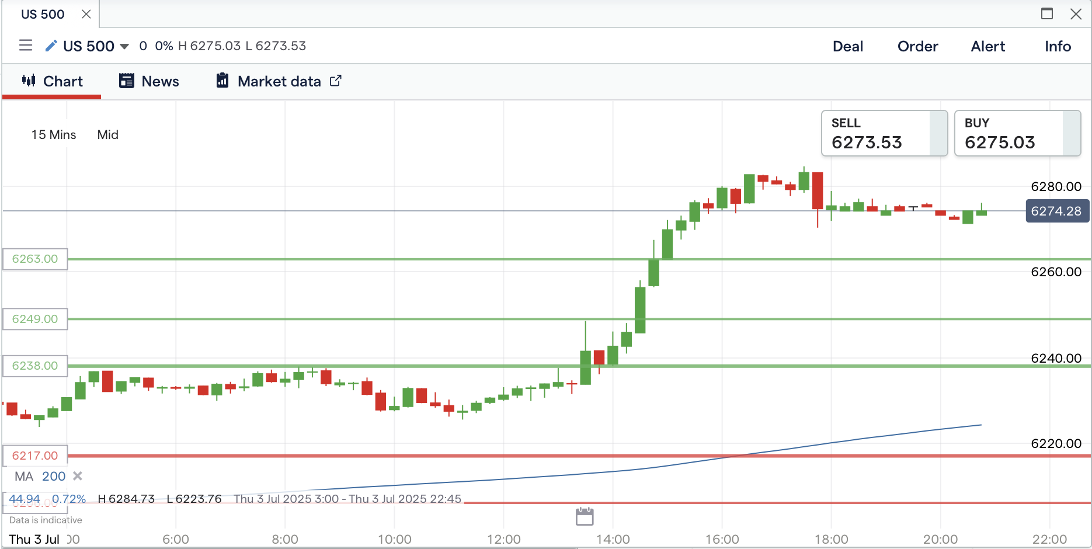The height and width of the screenshot is (549, 1092).
Task: Open the calendar date picker icon
Action: [585, 517]
